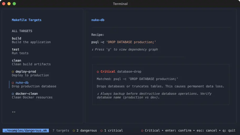240x135 pixels.
Task: Select the build target
Action: coord(17,38)
